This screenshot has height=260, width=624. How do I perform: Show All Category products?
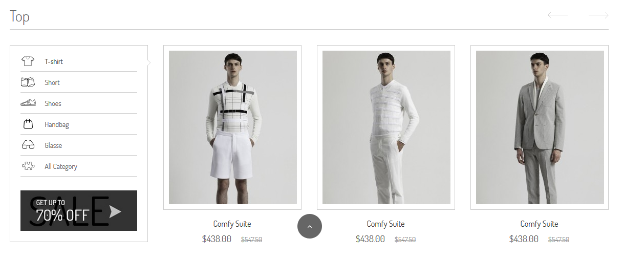61,166
